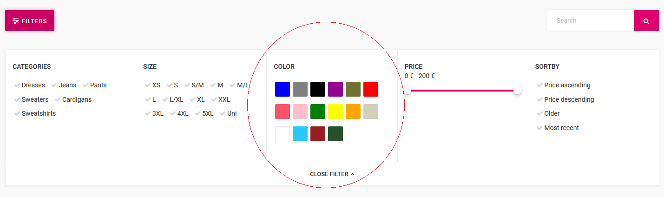Select size XS checkbox
664x197 pixels.
tap(152, 85)
